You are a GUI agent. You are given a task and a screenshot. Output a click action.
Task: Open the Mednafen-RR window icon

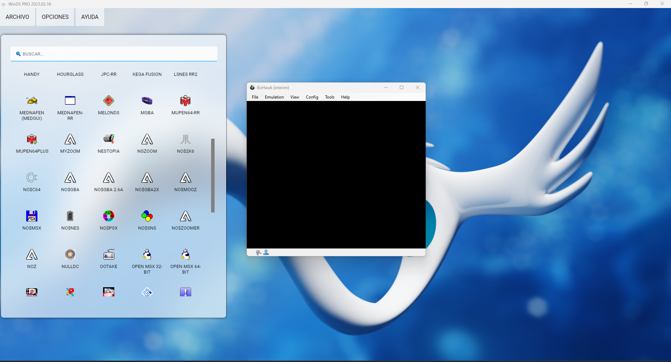[70, 101]
